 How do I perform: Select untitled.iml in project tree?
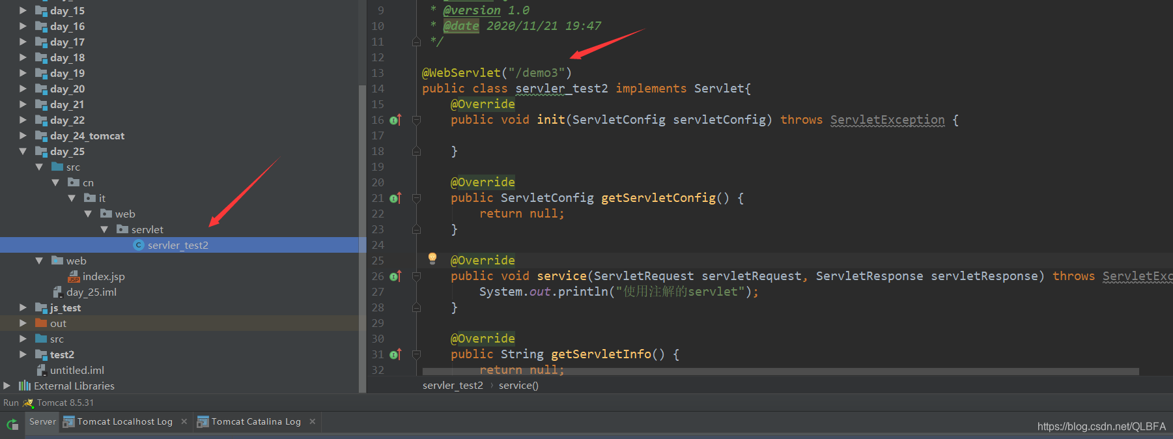pyautogui.click(x=77, y=370)
